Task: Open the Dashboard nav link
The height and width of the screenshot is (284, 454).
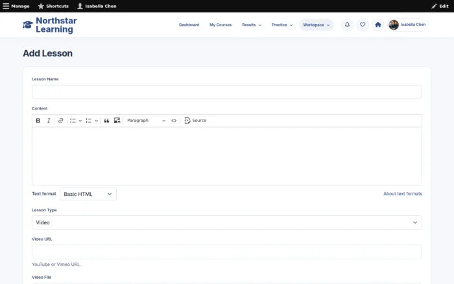Action: [x=189, y=25]
